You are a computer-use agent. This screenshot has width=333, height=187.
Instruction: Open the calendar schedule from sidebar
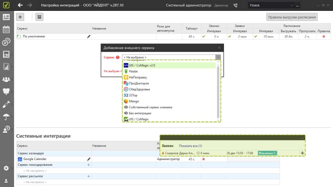coord(6,29)
